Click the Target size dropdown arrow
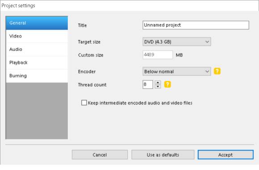The width and height of the screenshot is (259, 170). [x=207, y=42]
